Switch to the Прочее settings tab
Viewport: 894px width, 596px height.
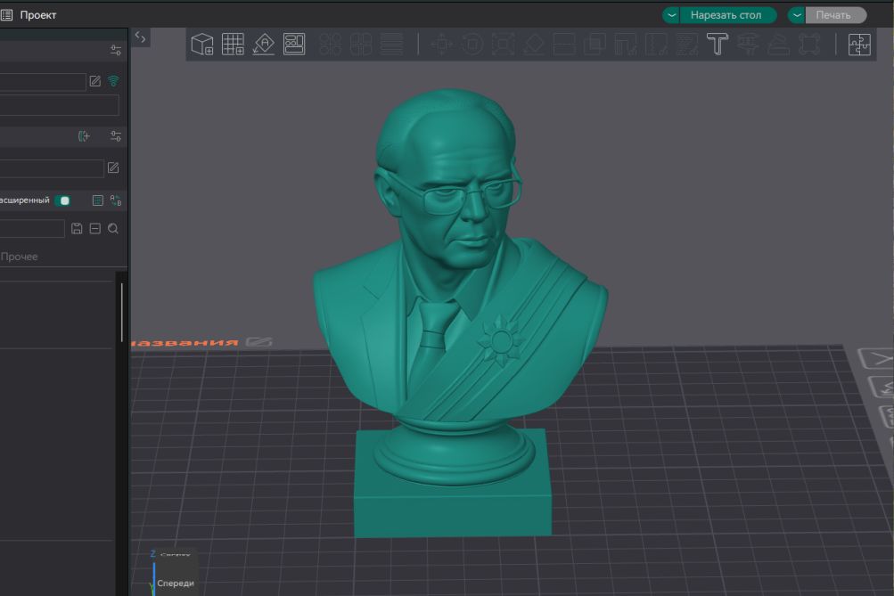(19, 257)
